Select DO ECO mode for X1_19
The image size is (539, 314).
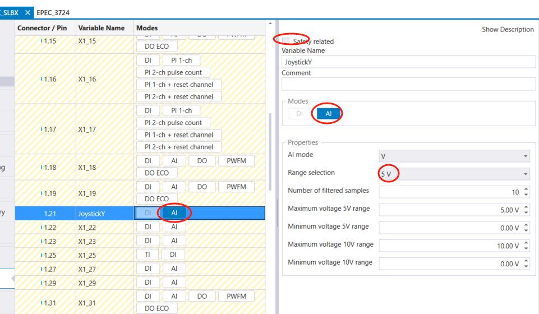pos(156,198)
